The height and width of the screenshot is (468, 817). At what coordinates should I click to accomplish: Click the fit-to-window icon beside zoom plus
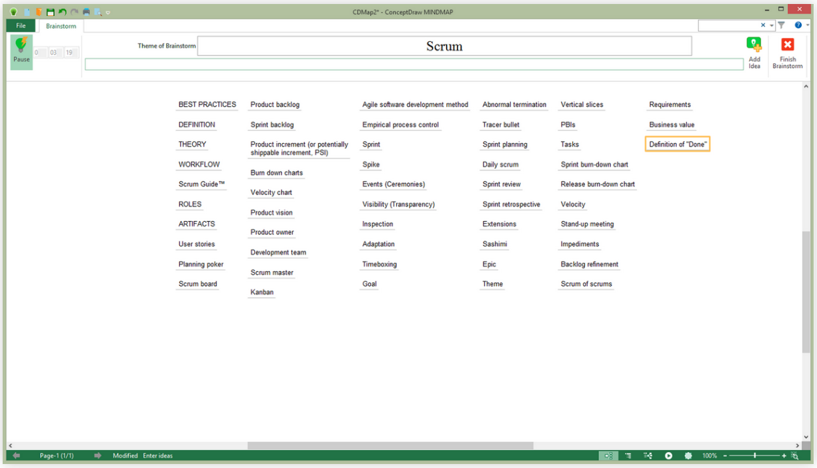tap(795, 455)
